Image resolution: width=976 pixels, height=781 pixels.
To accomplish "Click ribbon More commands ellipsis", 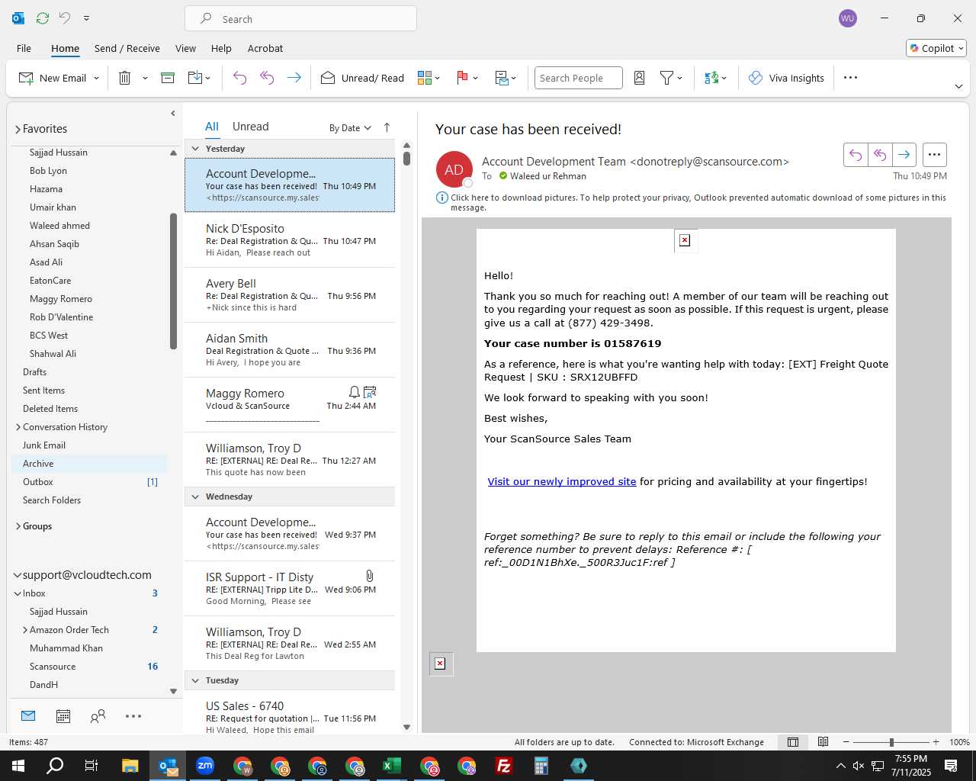I will pos(851,78).
